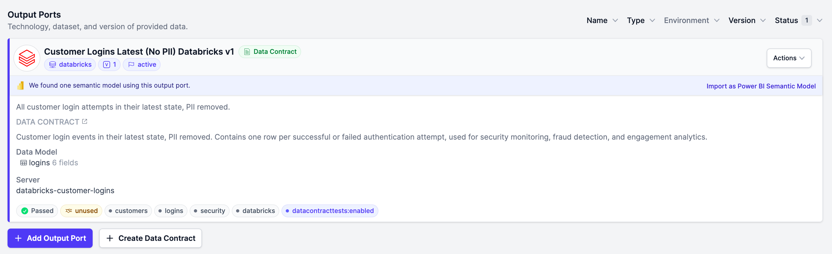Image resolution: width=832 pixels, height=254 pixels.
Task: Click the 'Server' label
Action: [x=28, y=180]
